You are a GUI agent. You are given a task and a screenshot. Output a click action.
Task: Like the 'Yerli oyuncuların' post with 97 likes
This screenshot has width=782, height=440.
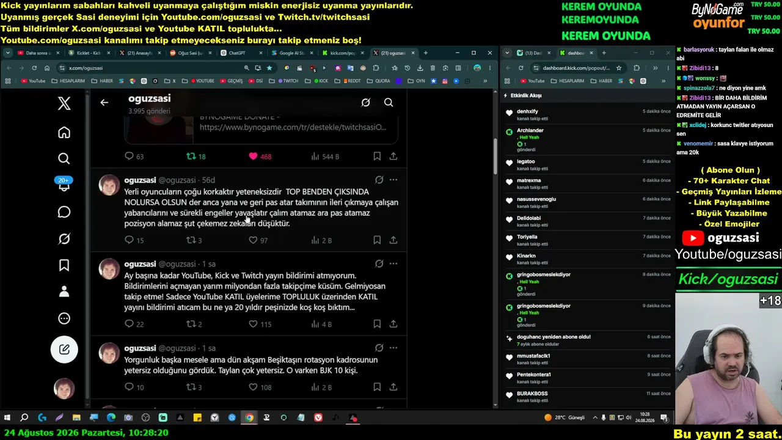click(258, 240)
